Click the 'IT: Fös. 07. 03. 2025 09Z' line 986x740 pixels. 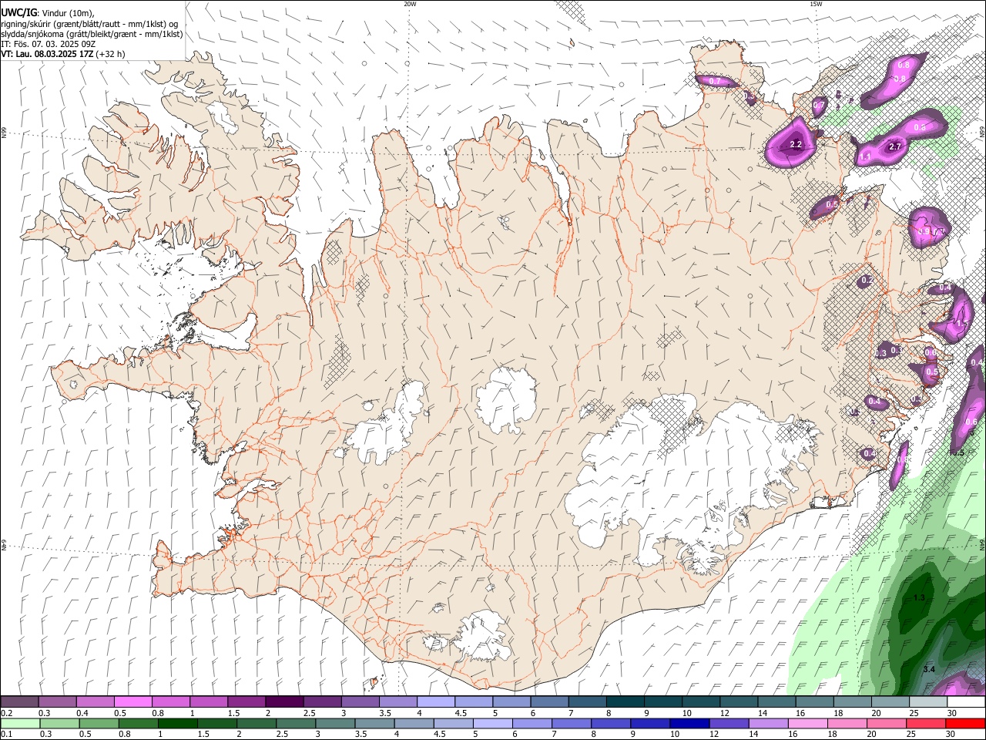pyautogui.click(x=47, y=44)
